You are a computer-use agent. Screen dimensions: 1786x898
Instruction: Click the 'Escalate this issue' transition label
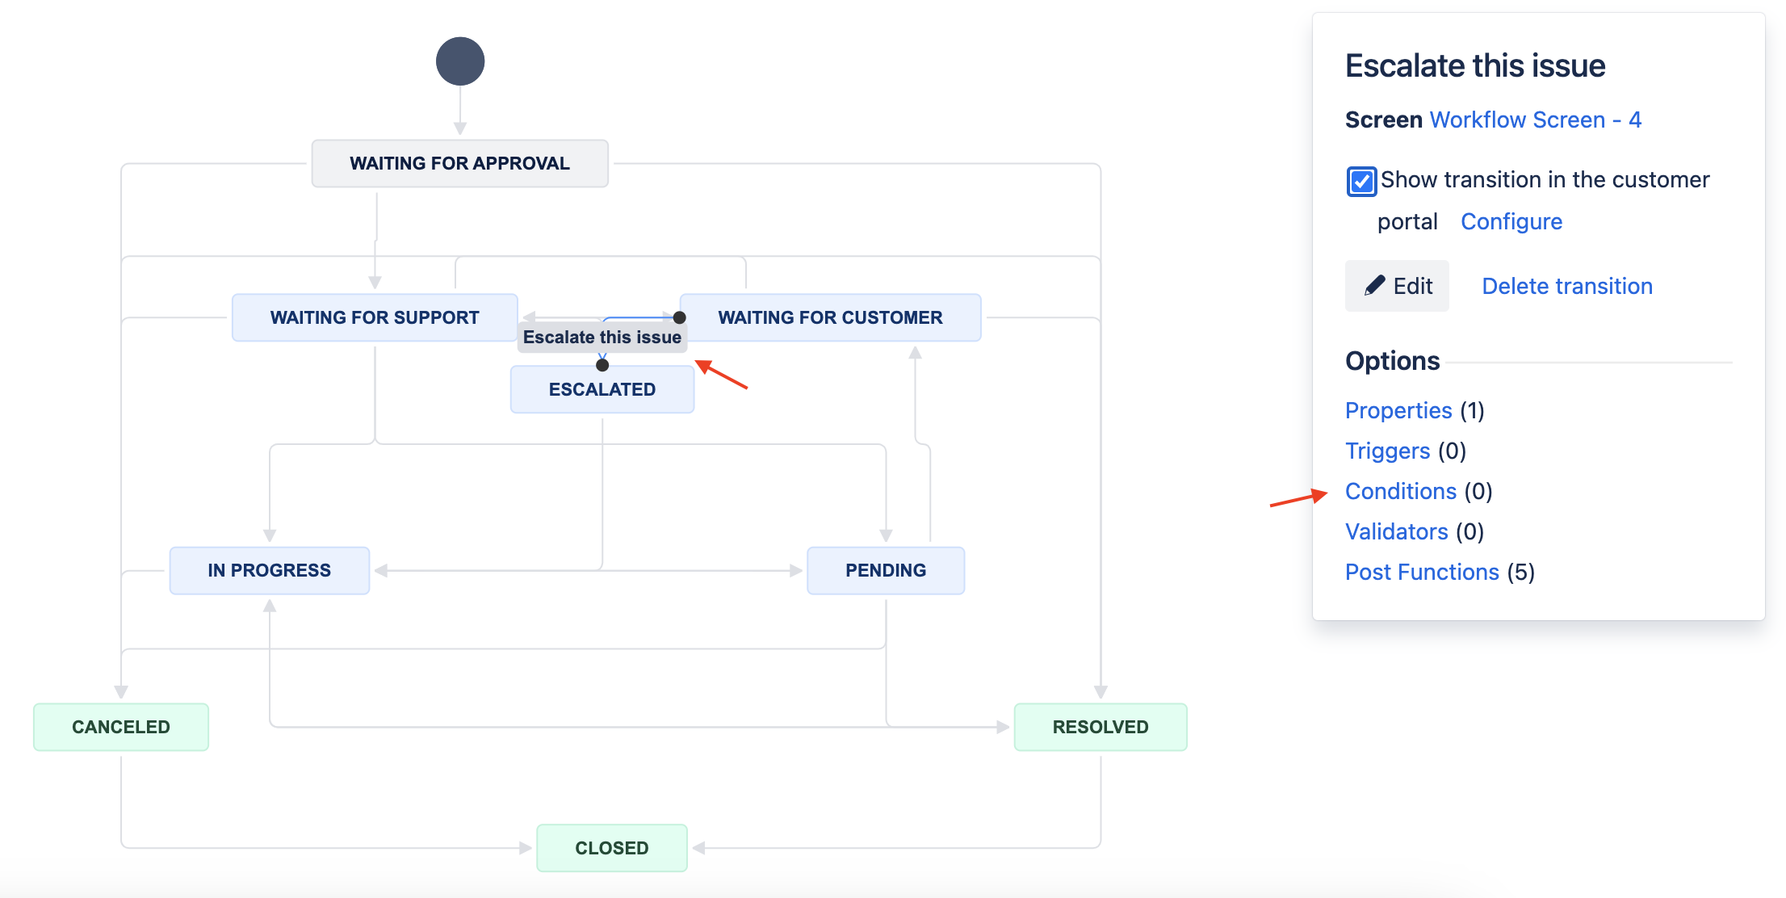(601, 336)
